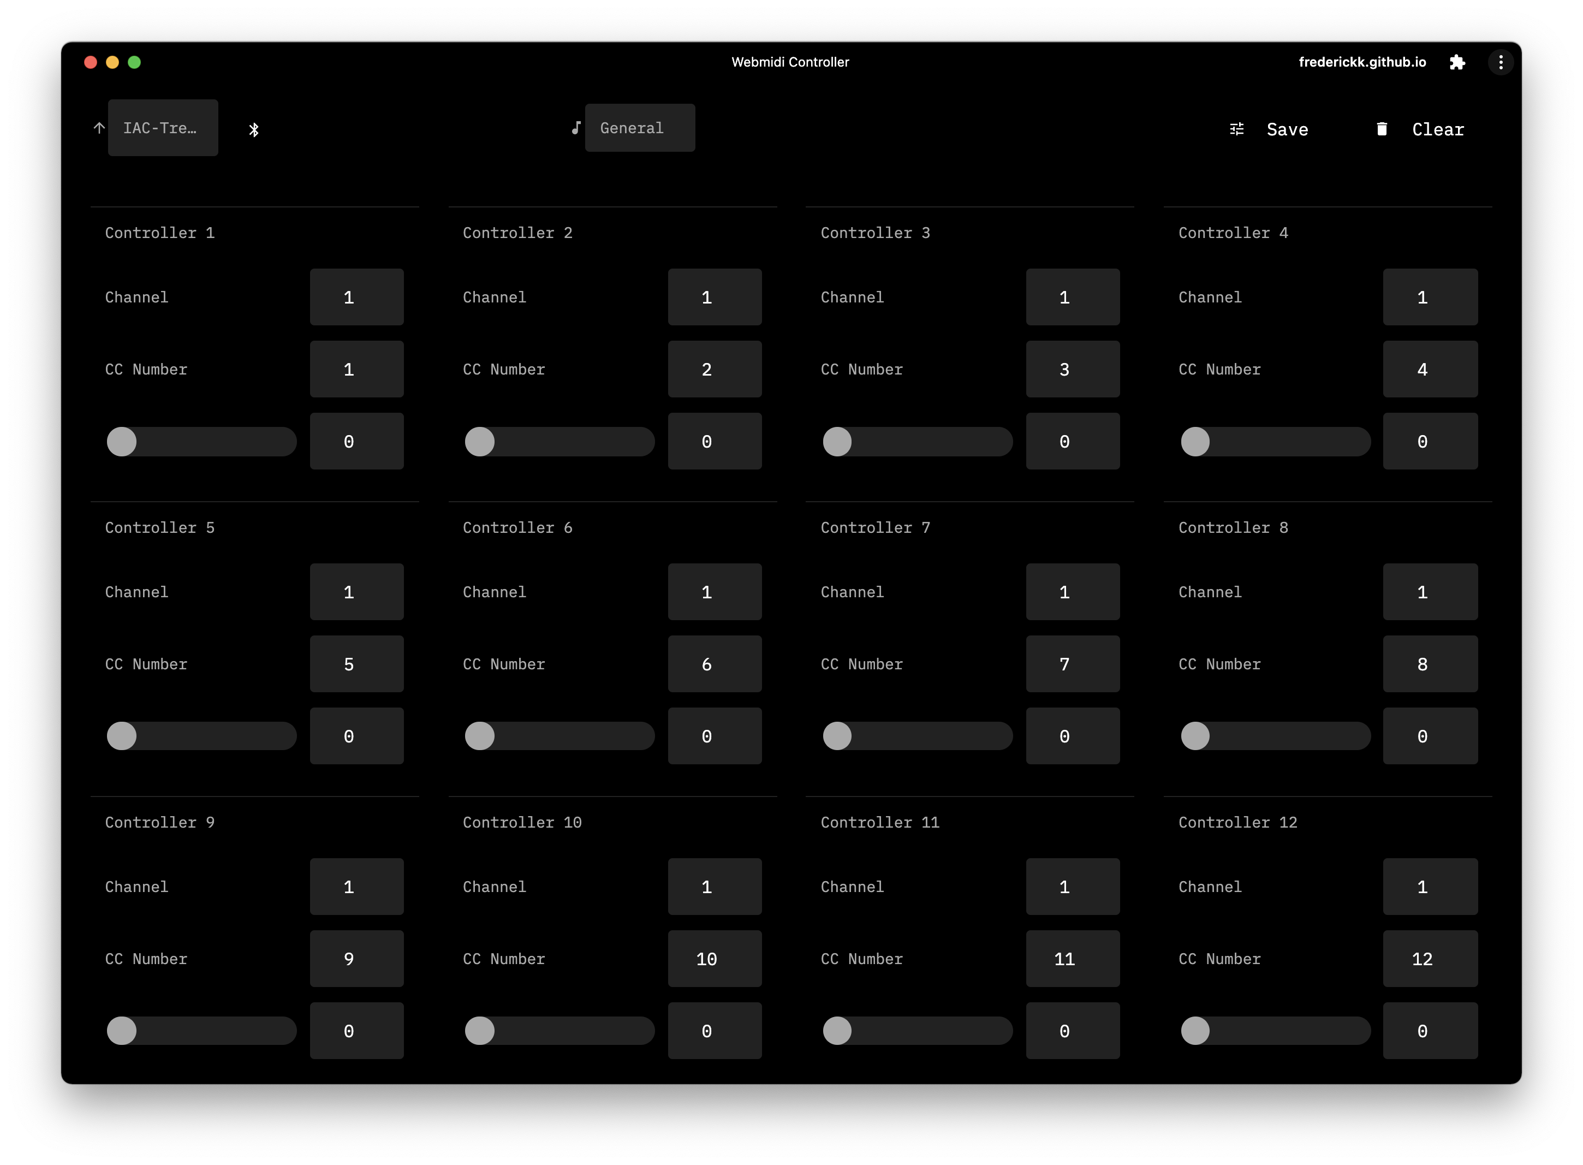Toggle Controller 3 slider to max
Viewport: 1583px width, 1165px height.
[1008, 440]
